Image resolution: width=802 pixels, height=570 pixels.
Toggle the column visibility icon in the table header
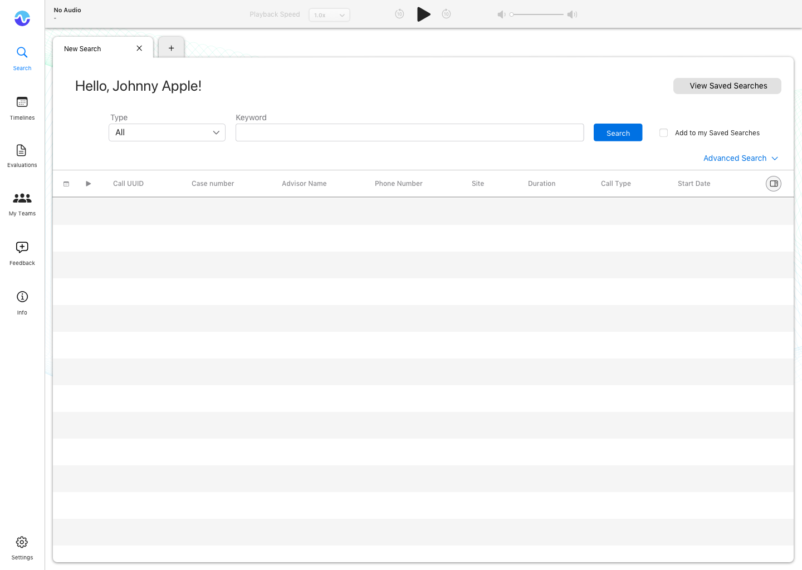[773, 183]
